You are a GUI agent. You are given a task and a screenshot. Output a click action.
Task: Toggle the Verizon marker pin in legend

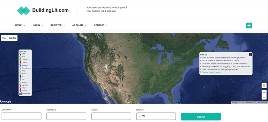click(x=20, y=91)
